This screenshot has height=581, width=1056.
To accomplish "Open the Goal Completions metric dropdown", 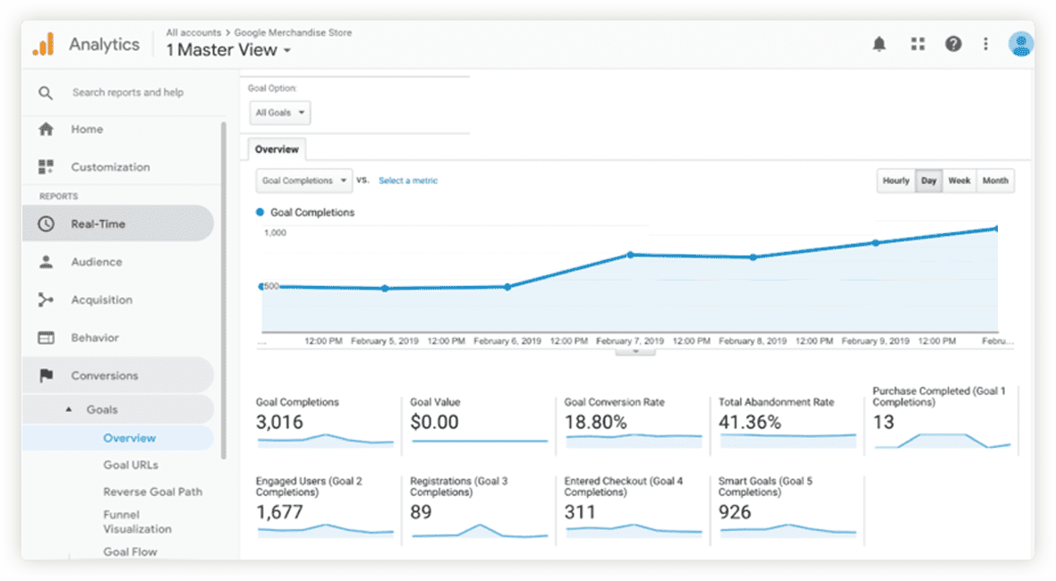I will coord(303,181).
